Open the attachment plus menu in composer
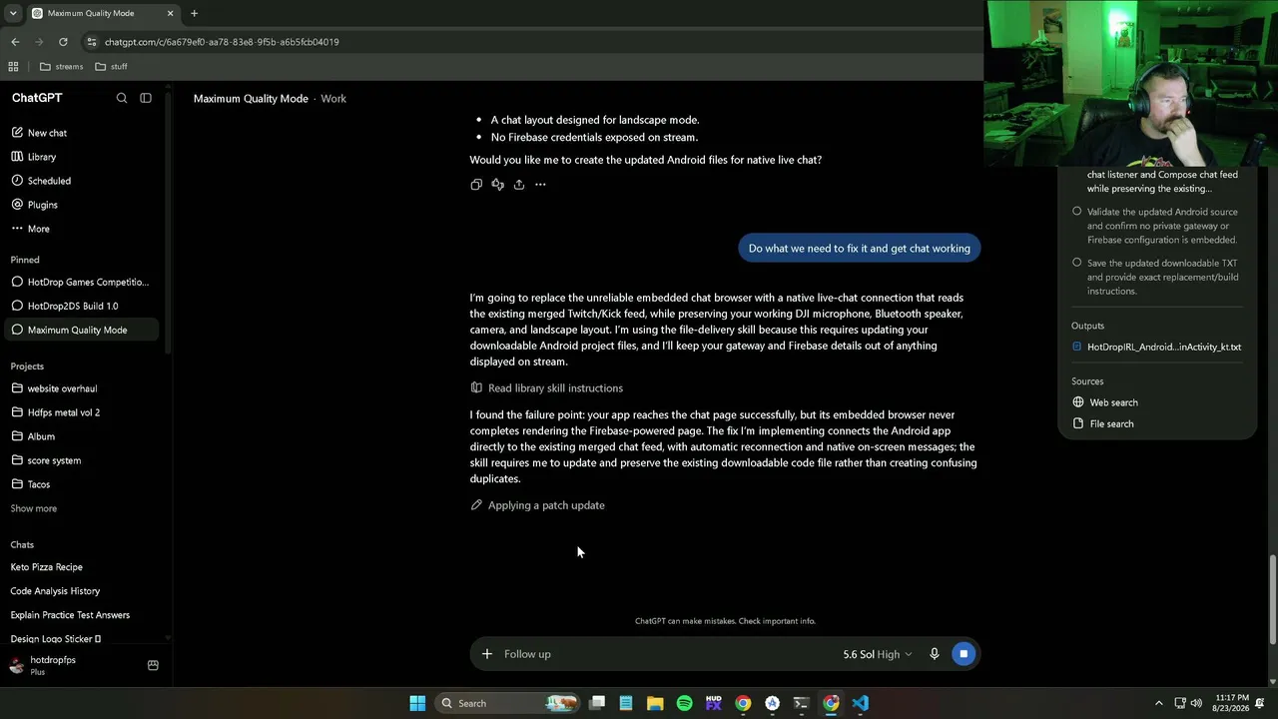The image size is (1278, 719). point(487,654)
